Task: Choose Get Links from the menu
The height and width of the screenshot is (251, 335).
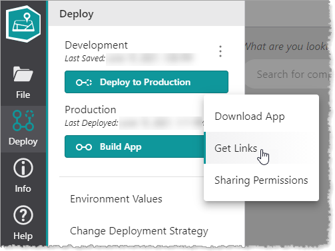Action: (261, 148)
